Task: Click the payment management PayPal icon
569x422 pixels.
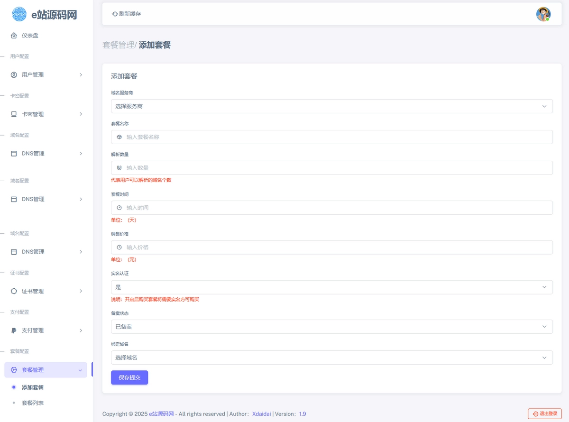Action: pos(14,330)
